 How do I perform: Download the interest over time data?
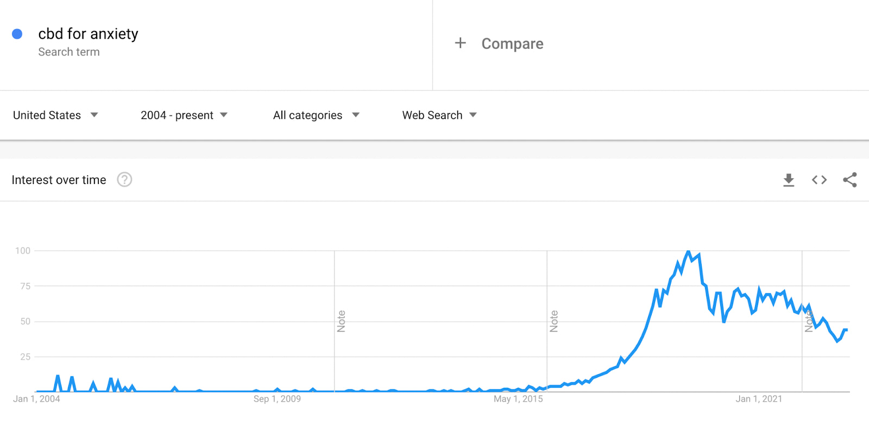[x=788, y=180]
